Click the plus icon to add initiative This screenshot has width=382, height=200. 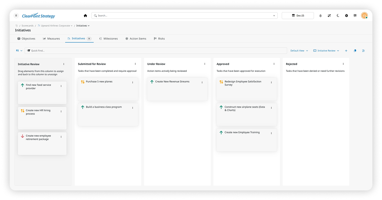(346, 50)
